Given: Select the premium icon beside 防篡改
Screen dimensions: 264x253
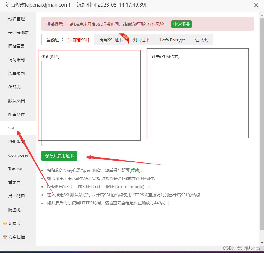Looking at the screenshot, I should click(5, 223).
